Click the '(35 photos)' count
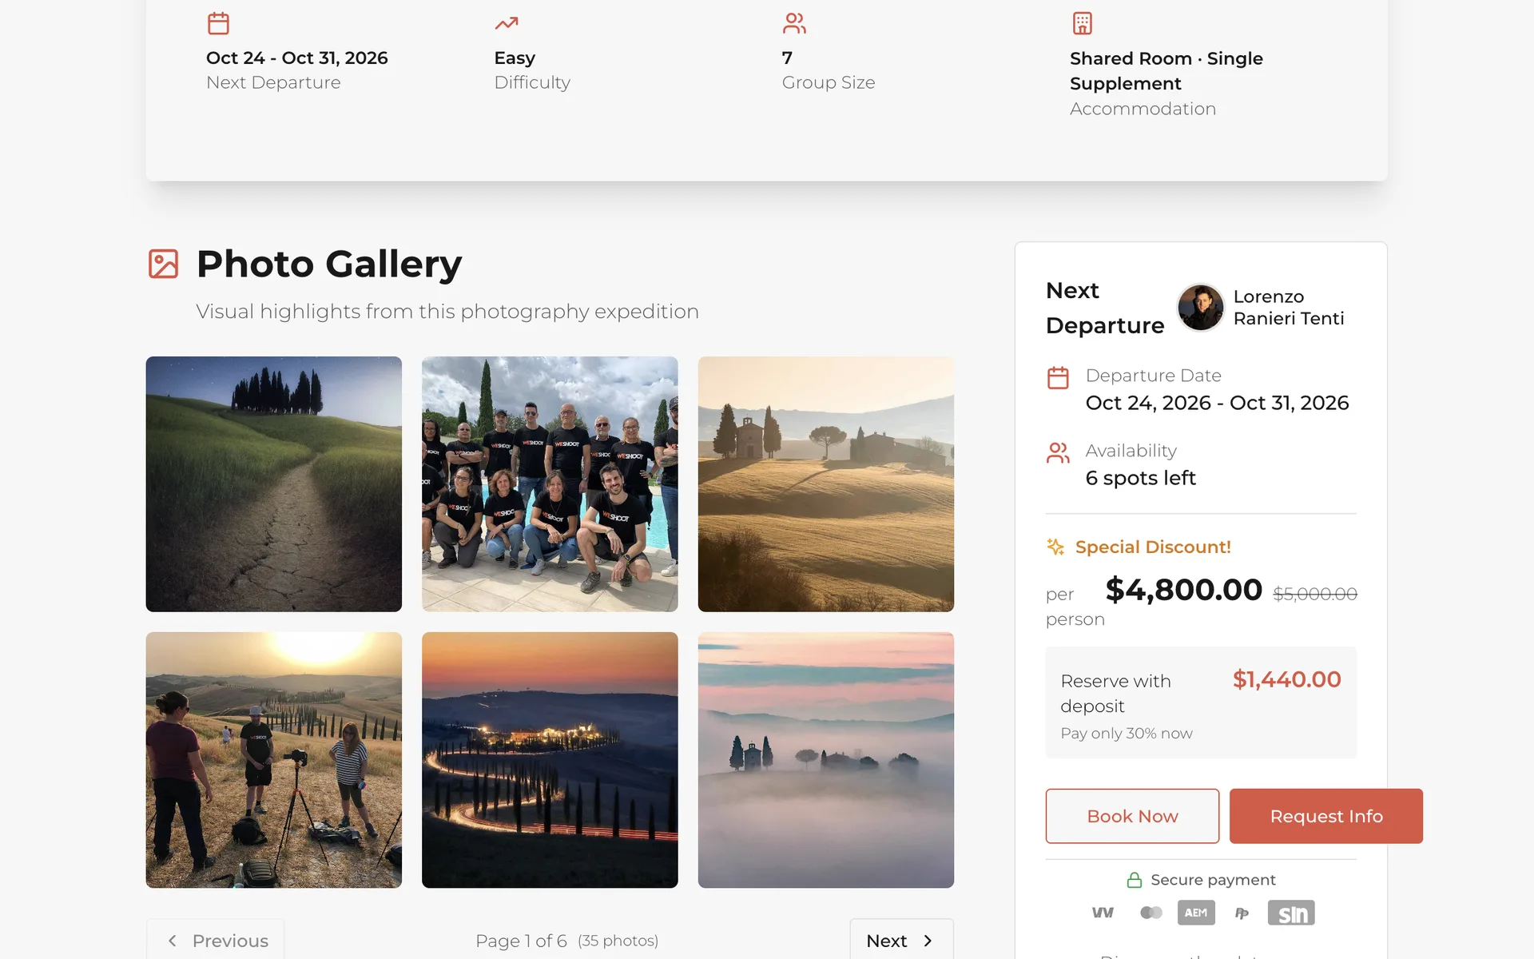This screenshot has width=1534, height=959. [618, 941]
